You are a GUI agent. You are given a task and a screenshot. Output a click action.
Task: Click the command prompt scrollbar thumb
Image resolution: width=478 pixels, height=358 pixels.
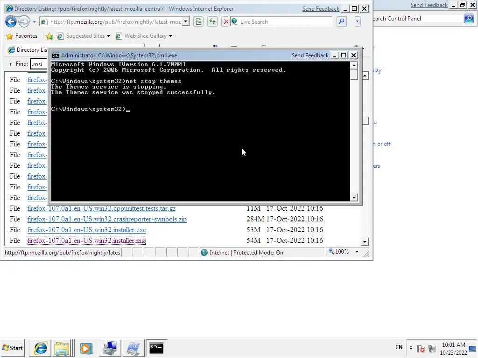(x=354, y=75)
